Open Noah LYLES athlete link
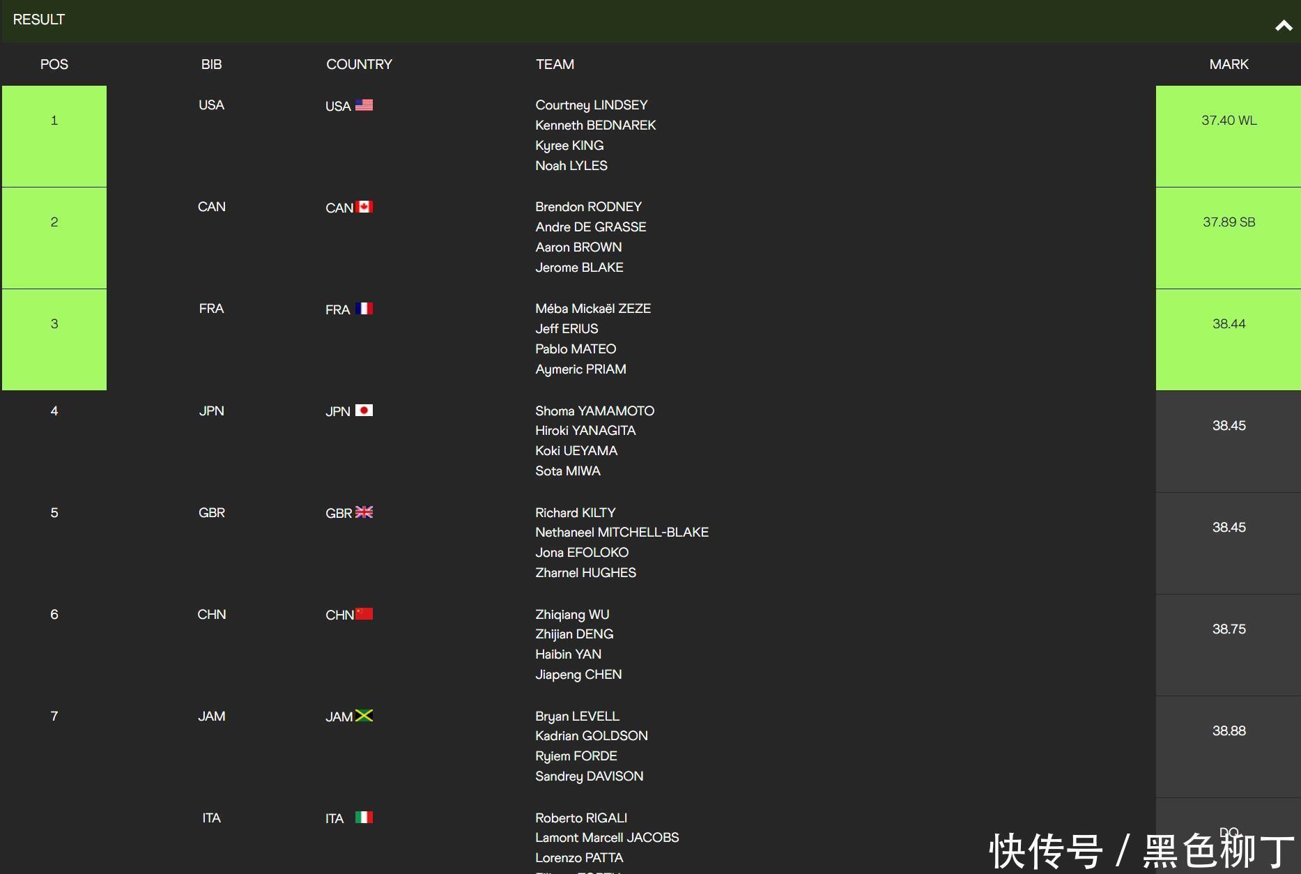The height and width of the screenshot is (874, 1301). [571, 166]
